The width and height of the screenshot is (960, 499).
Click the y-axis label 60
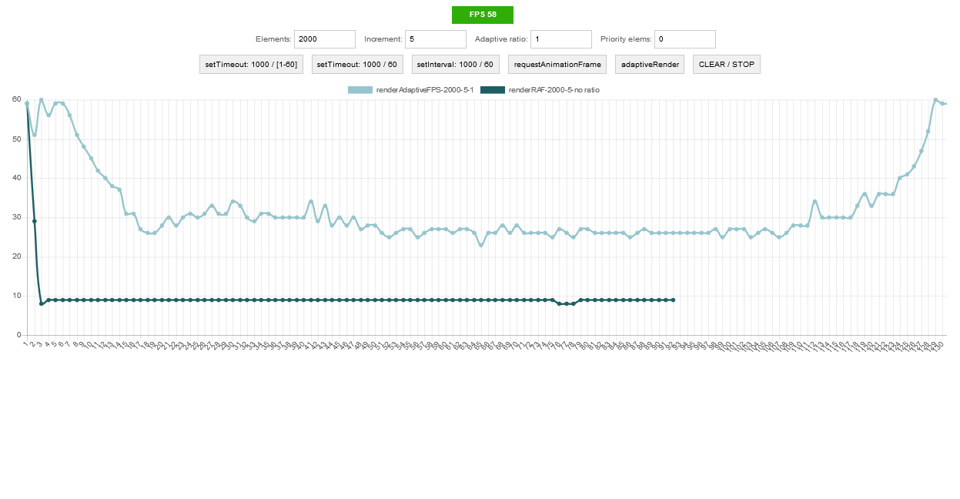(x=16, y=99)
